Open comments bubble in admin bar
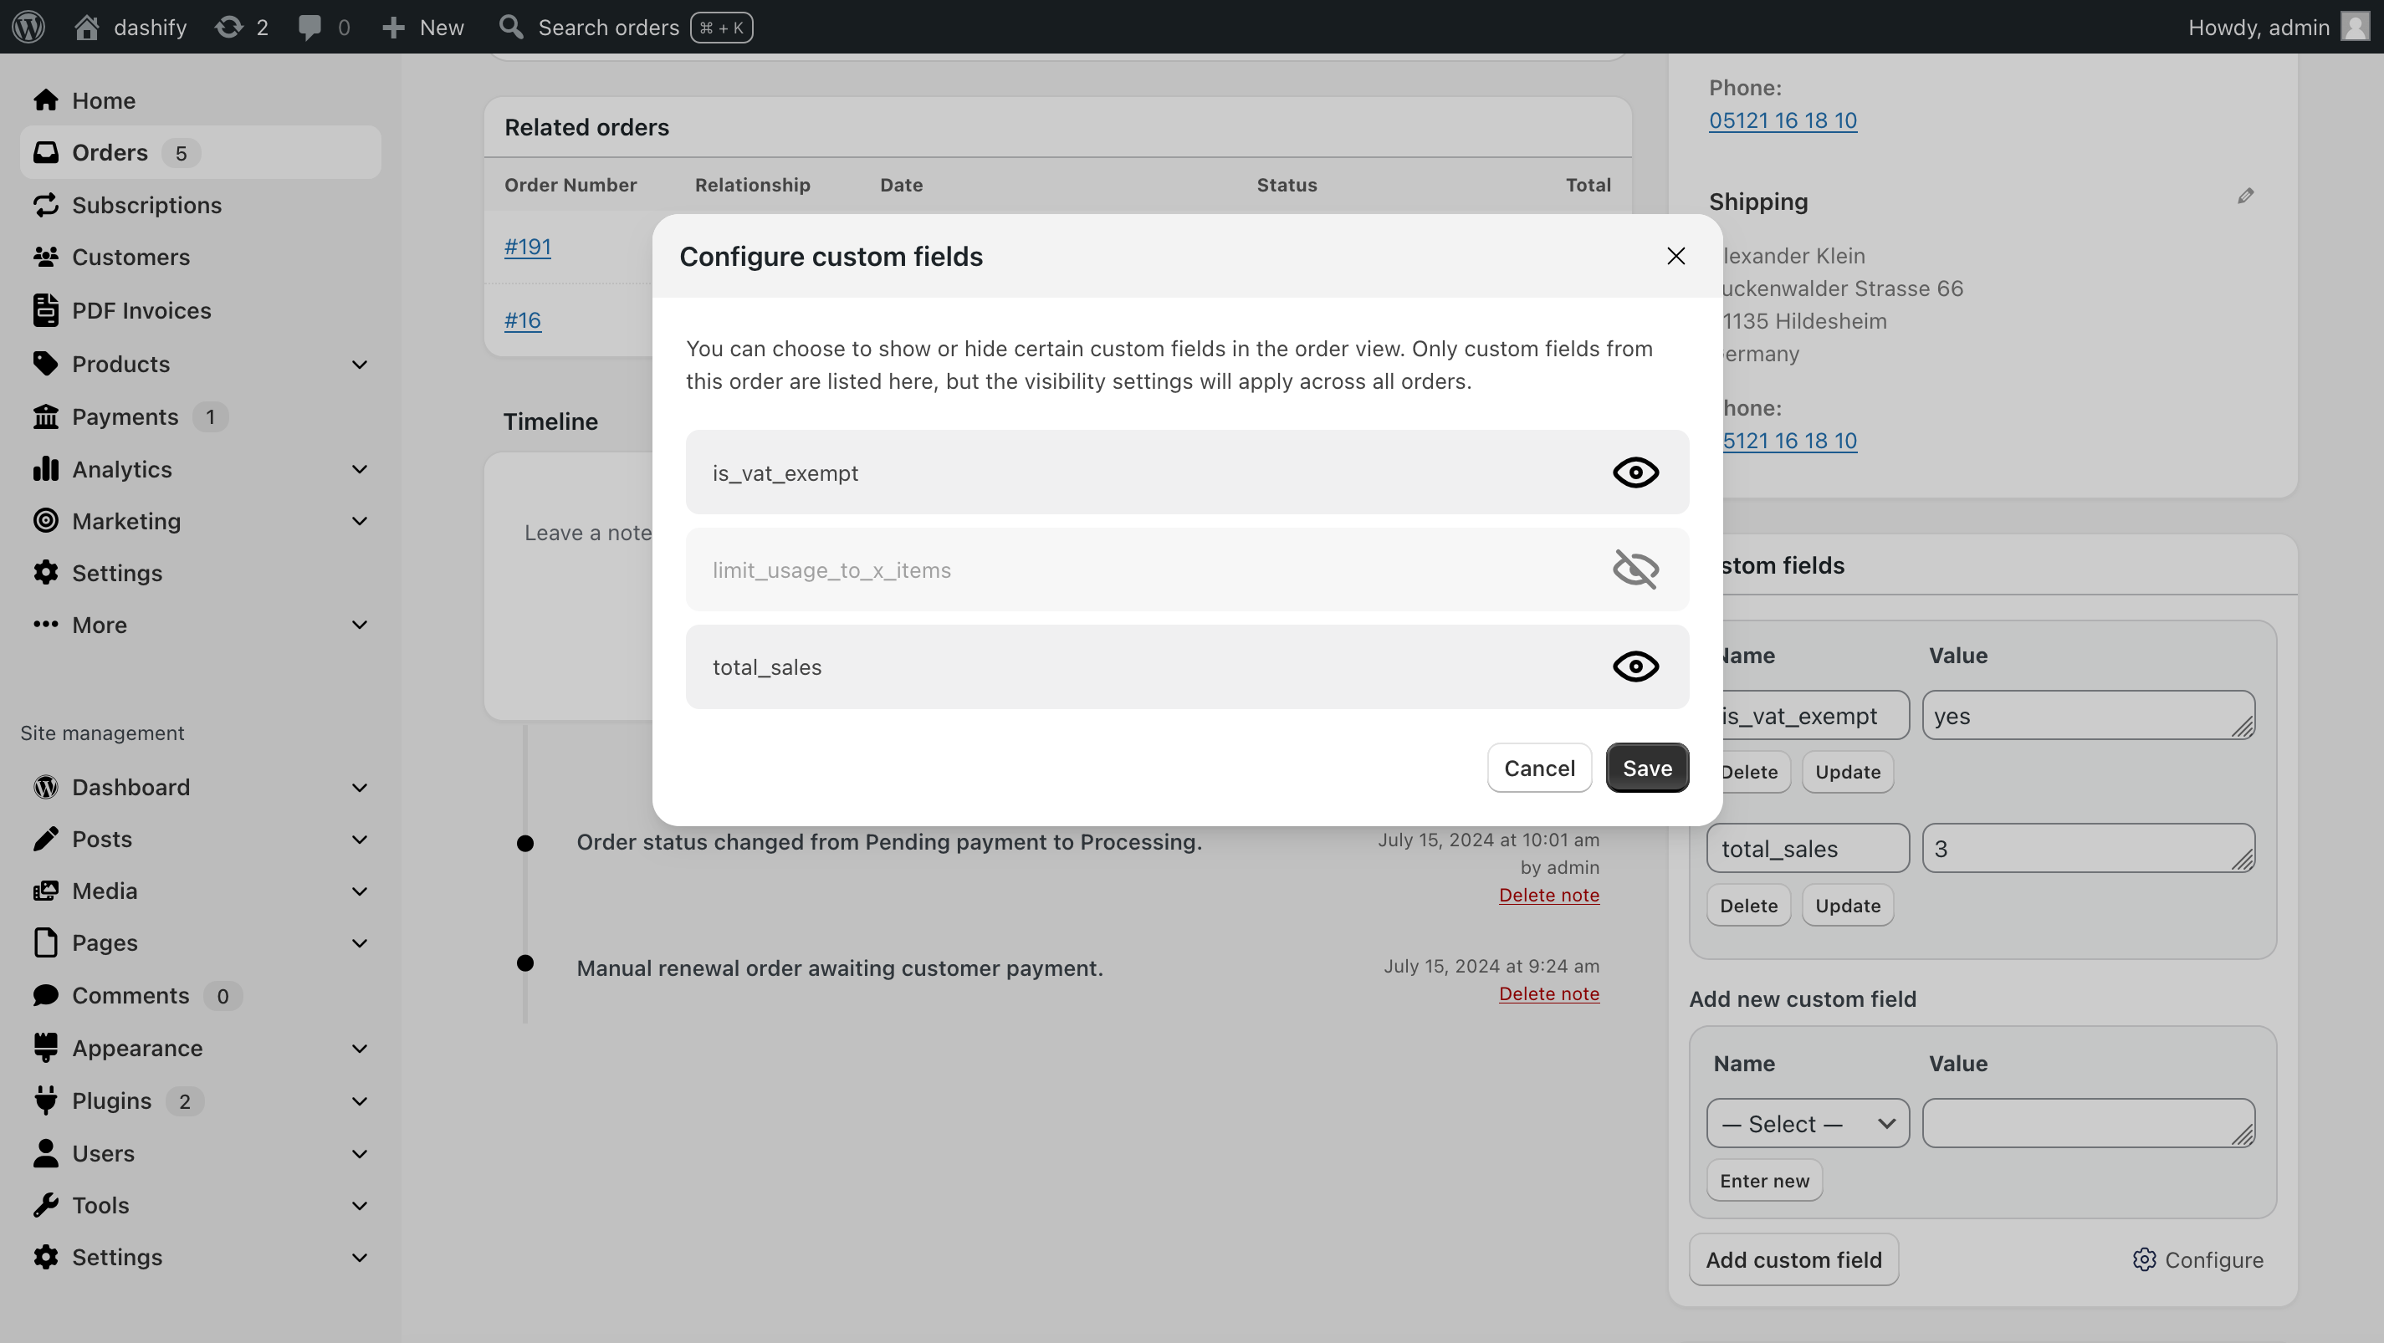Image resolution: width=2384 pixels, height=1343 pixels. (310, 27)
